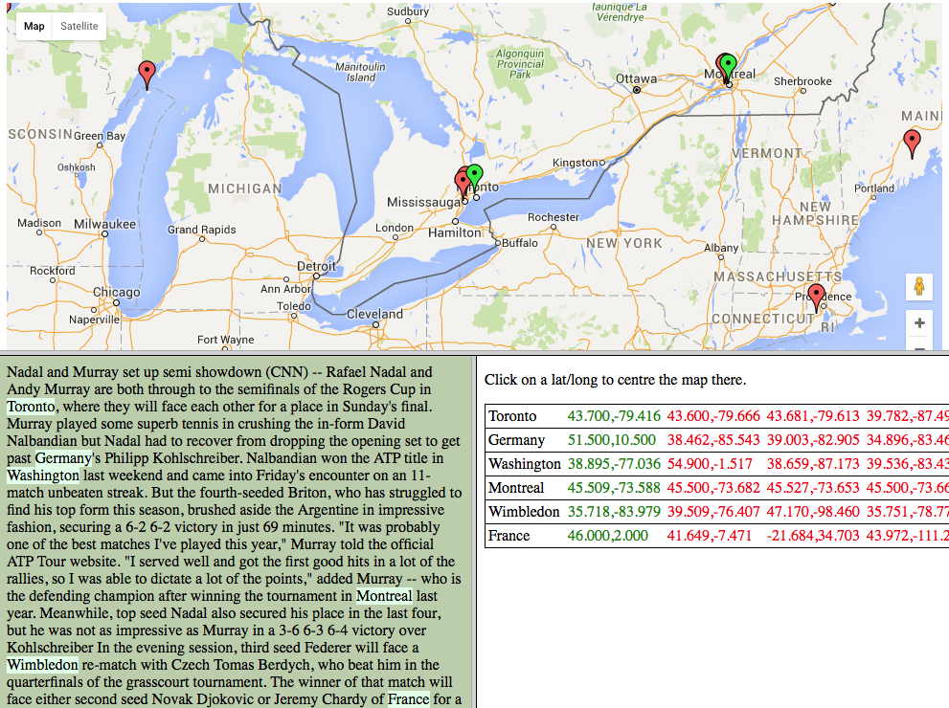Click the Cleveland label on the map
This screenshot has width=949, height=708.
click(374, 314)
